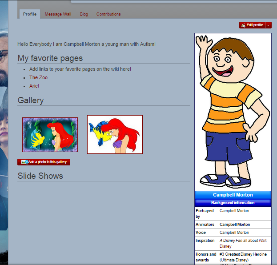Switch to the Message Wall tab
Screen dimensions: 277x265
58,14
